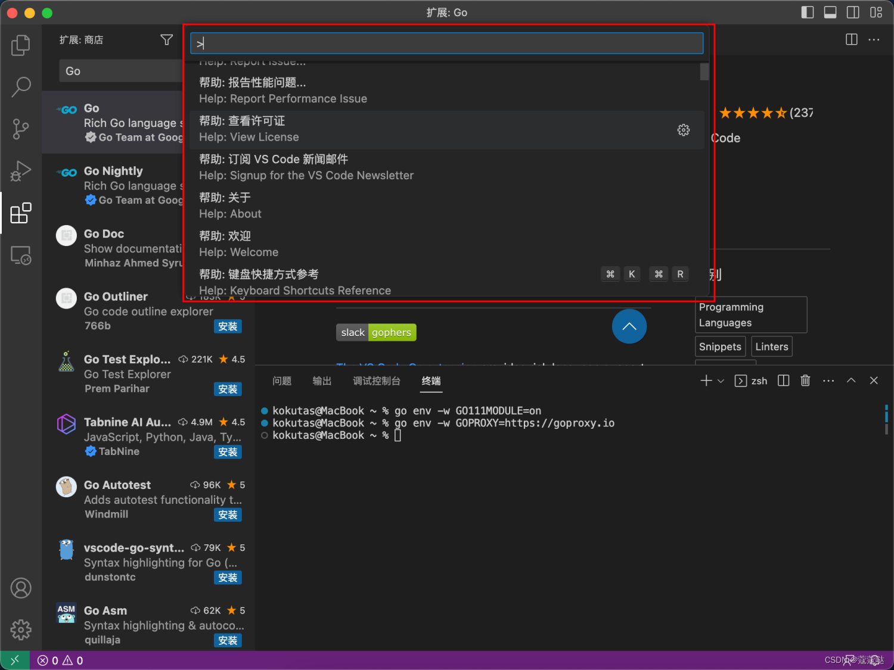Viewport: 894px width, 670px height.
Task: Run Help: Welcome command
Action: [x=446, y=244]
